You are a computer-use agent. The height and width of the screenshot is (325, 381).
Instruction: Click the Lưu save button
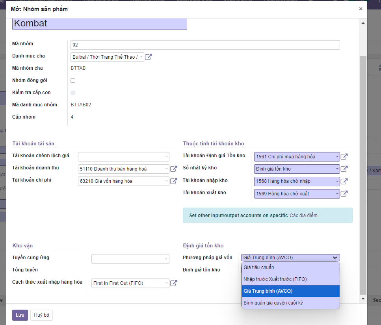coord(20,315)
